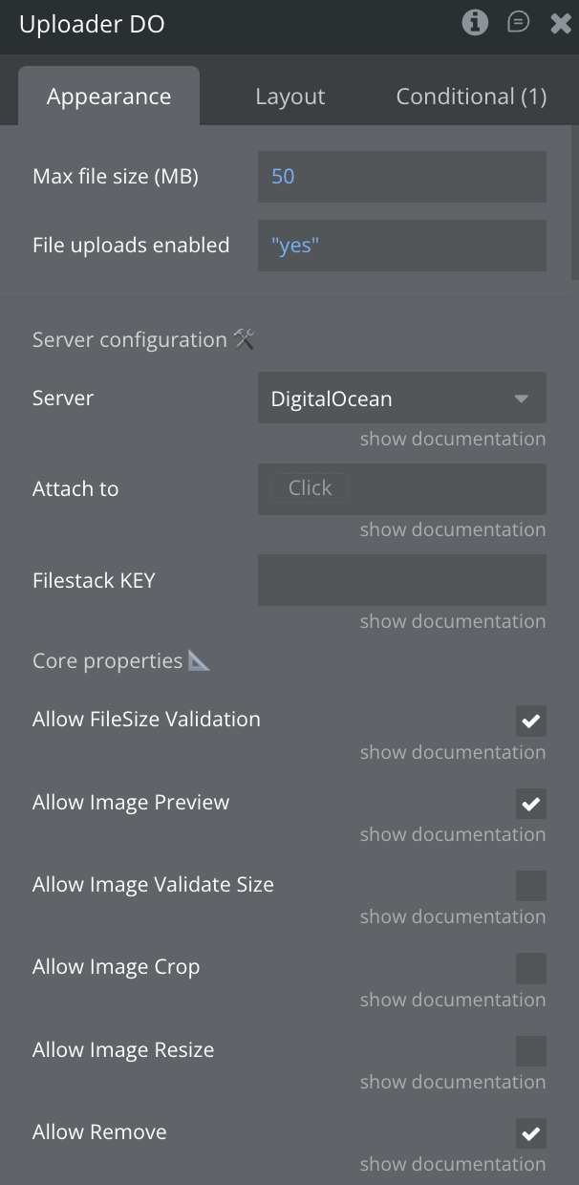The height and width of the screenshot is (1185, 579).
Task: Check the Allow Image Crop box
Action: click(x=531, y=968)
